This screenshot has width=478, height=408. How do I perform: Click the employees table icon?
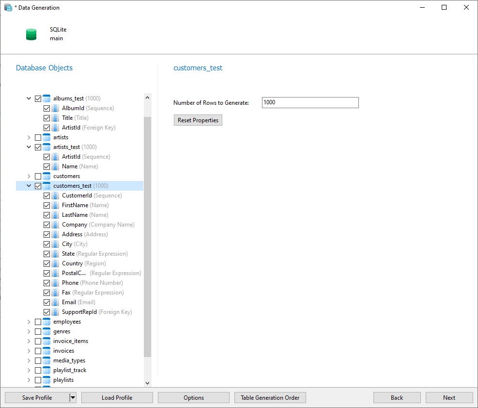(x=46, y=322)
